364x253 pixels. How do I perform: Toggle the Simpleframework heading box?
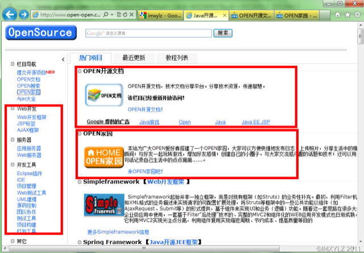click(x=80, y=182)
